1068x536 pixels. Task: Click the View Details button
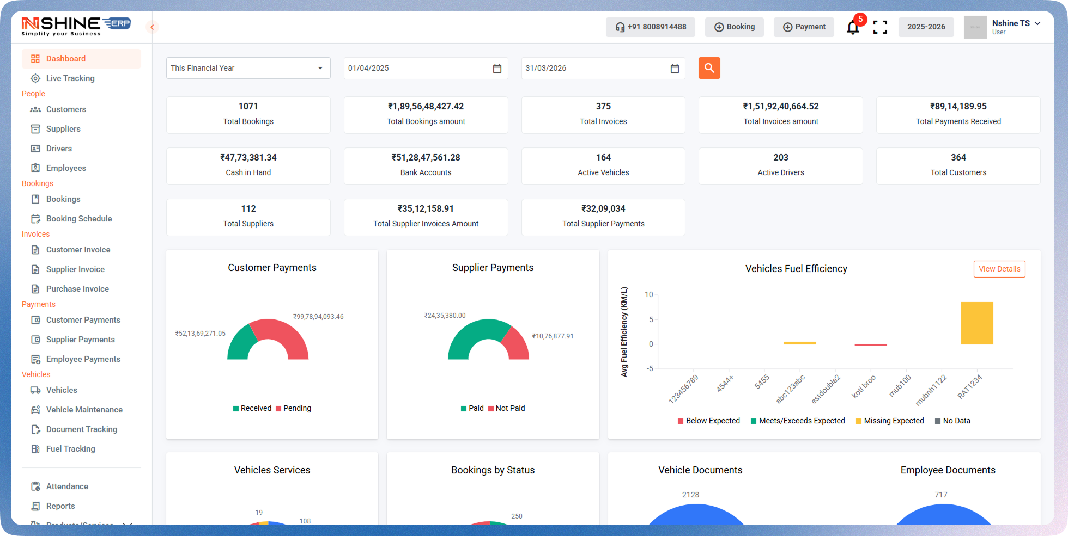pos(999,269)
